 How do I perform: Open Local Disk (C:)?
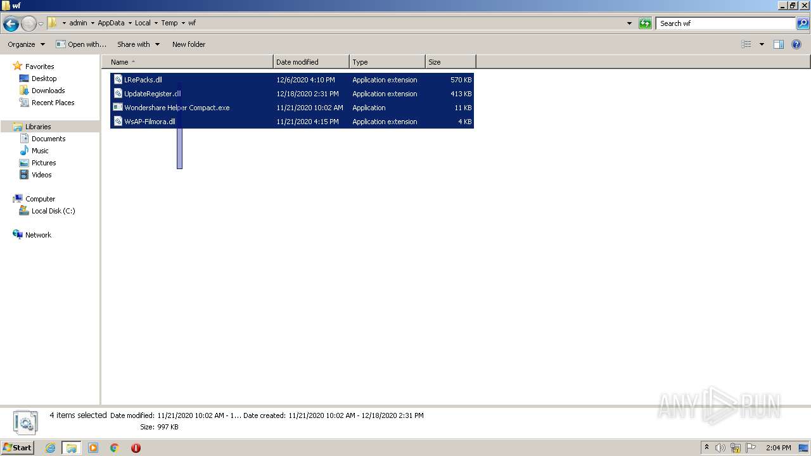click(x=53, y=211)
